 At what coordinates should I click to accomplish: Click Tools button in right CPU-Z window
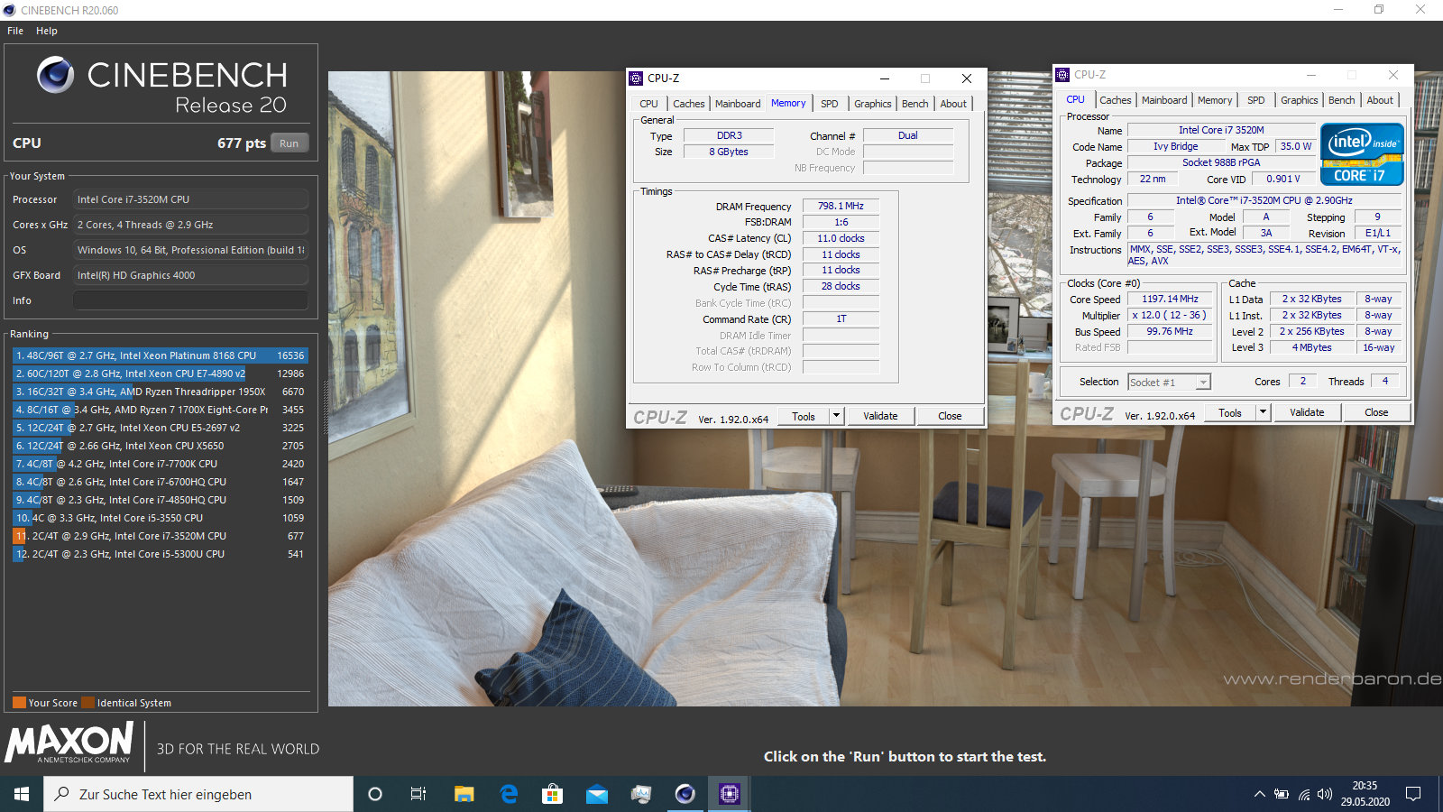(x=1230, y=412)
